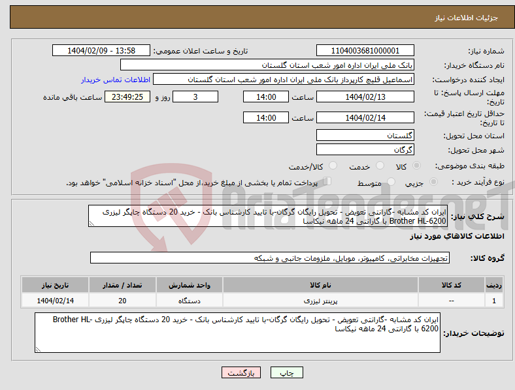515x390 pixels.
Task: Click the price validity date 1404/02/14 field
Action: click(x=365, y=117)
